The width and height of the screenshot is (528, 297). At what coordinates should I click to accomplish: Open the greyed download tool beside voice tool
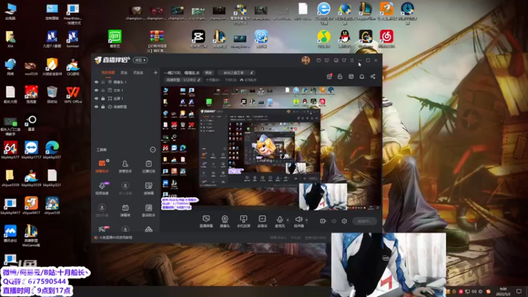tap(125, 188)
